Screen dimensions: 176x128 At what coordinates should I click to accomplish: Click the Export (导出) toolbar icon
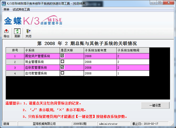[6, 31]
